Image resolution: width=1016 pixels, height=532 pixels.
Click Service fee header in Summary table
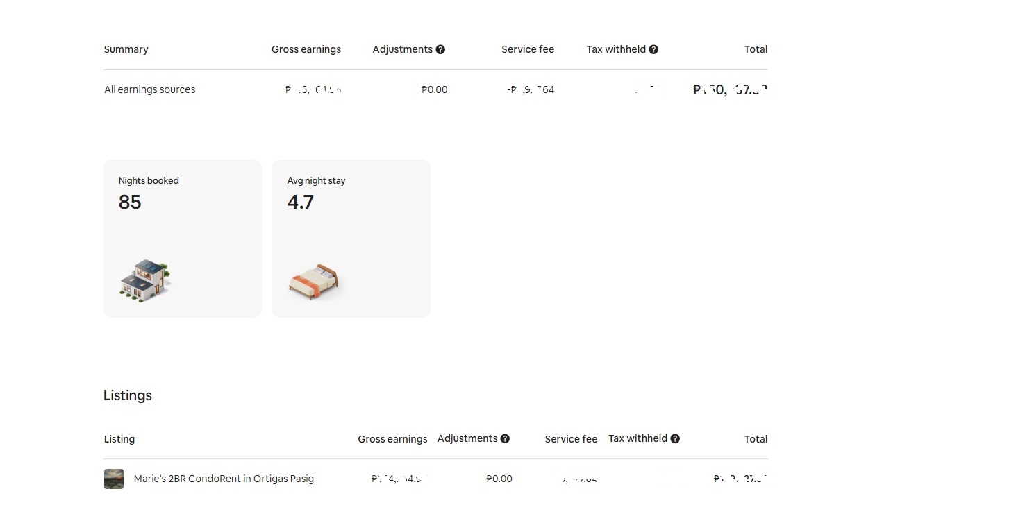click(x=528, y=49)
